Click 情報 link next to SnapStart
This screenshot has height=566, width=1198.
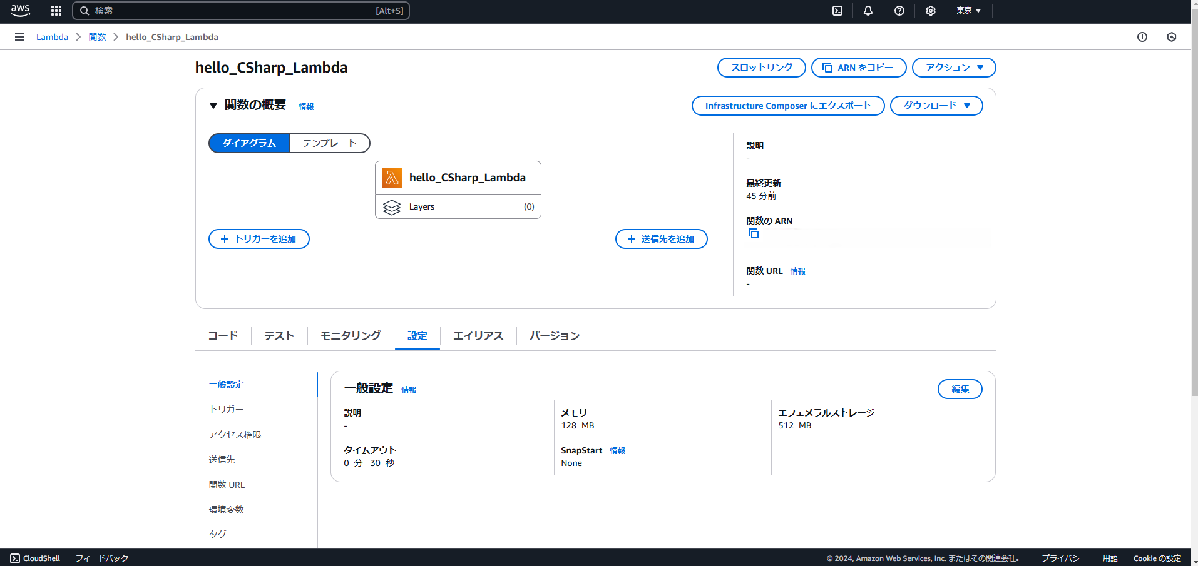point(618,450)
